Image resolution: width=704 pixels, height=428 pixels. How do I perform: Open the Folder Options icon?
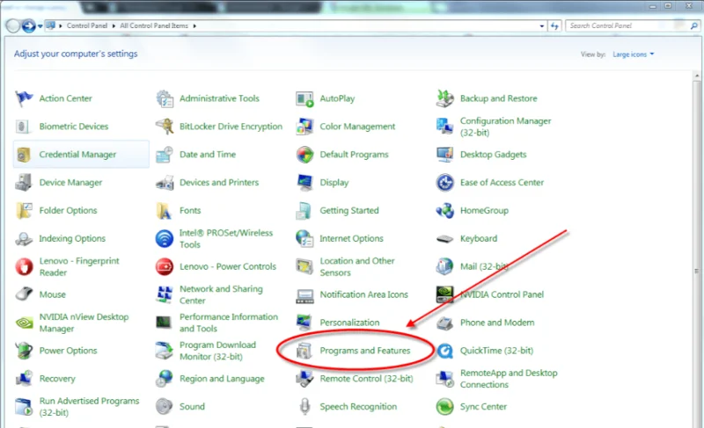(x=24, y=211)
